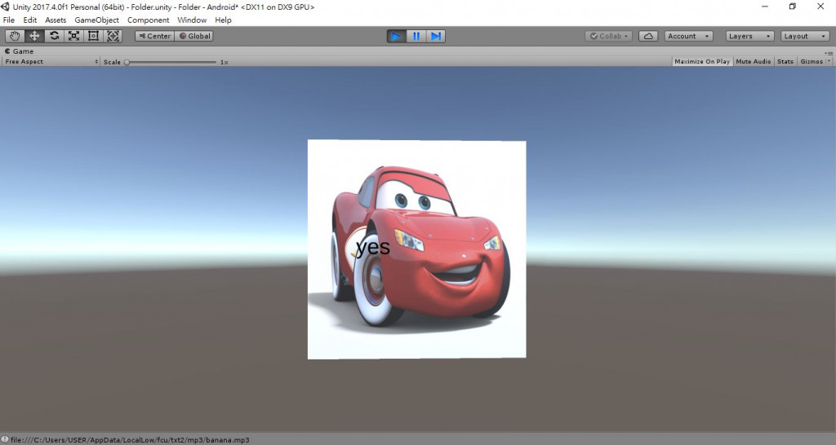Toggle Global handle rotation button
Image resolution: width=836 pixels, height=445 pixels.
pyautogui.click(x=194, y=36)
